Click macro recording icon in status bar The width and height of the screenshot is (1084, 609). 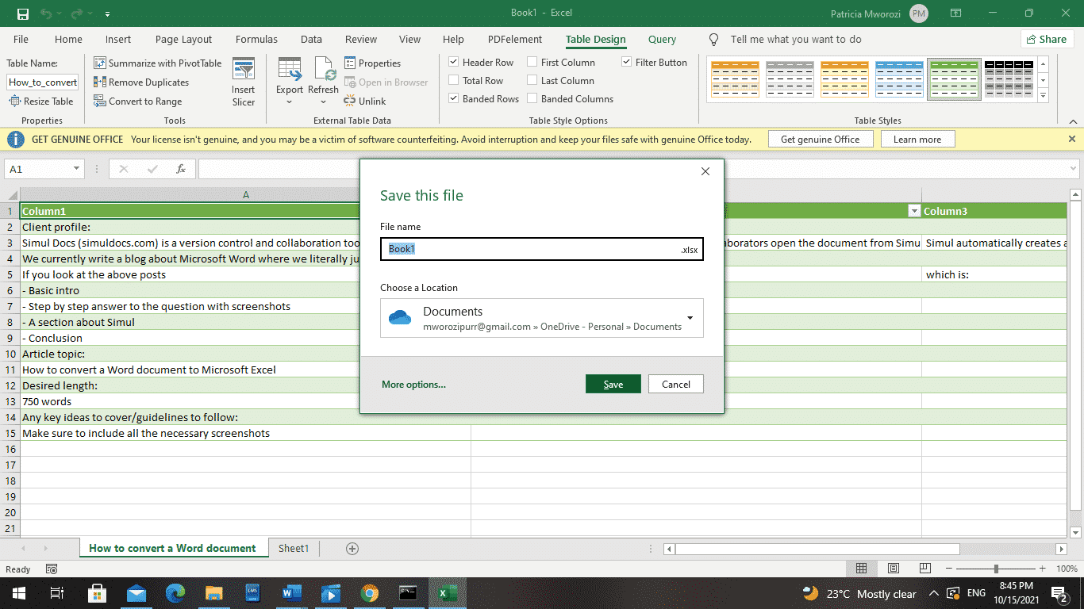pos(52,569)
